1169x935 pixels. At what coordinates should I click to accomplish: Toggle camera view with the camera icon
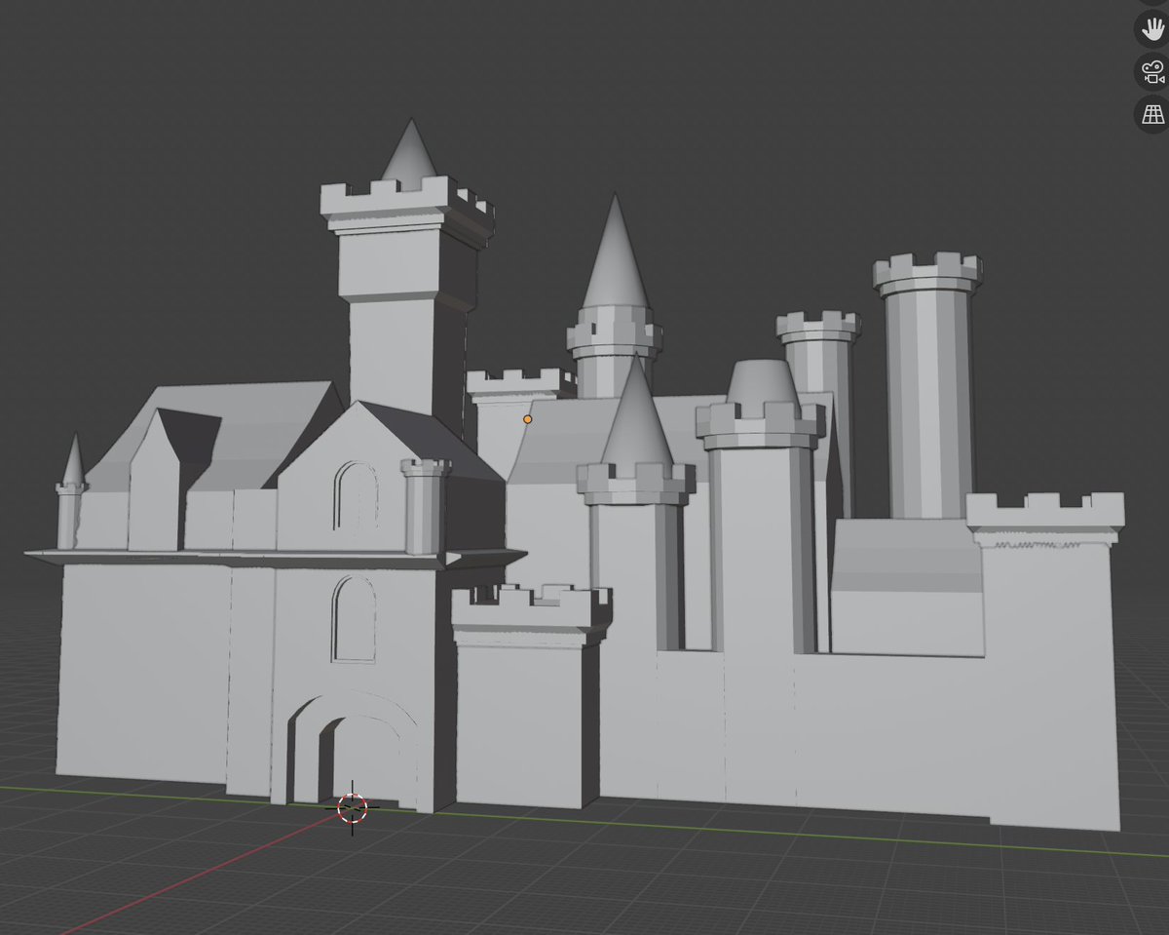1153,71
